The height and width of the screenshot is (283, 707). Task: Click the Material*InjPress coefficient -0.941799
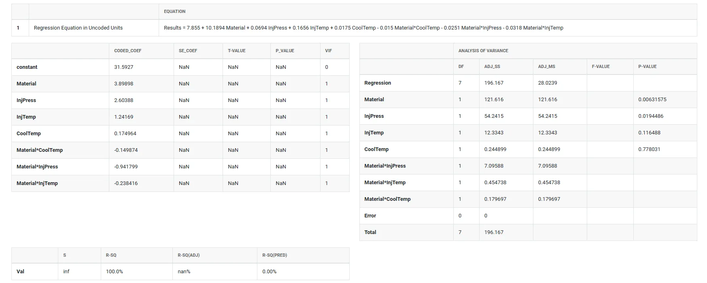pyautogui.click(x=126, y=167)
